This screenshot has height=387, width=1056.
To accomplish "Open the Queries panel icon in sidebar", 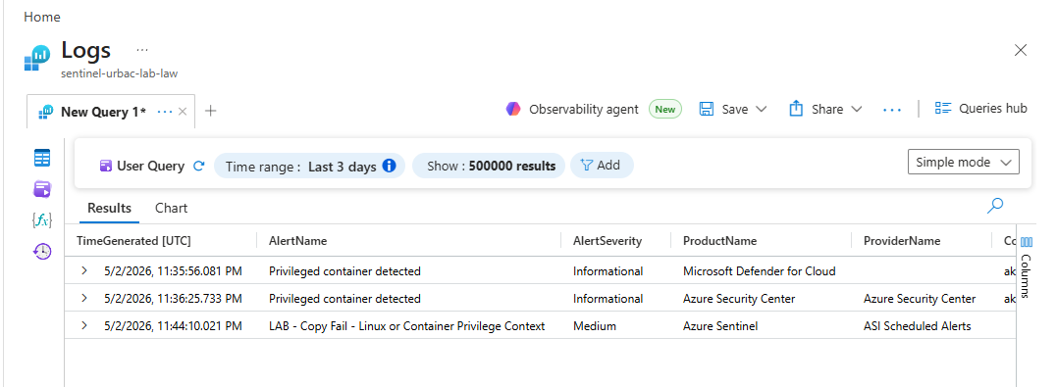I will coord(42,189).
